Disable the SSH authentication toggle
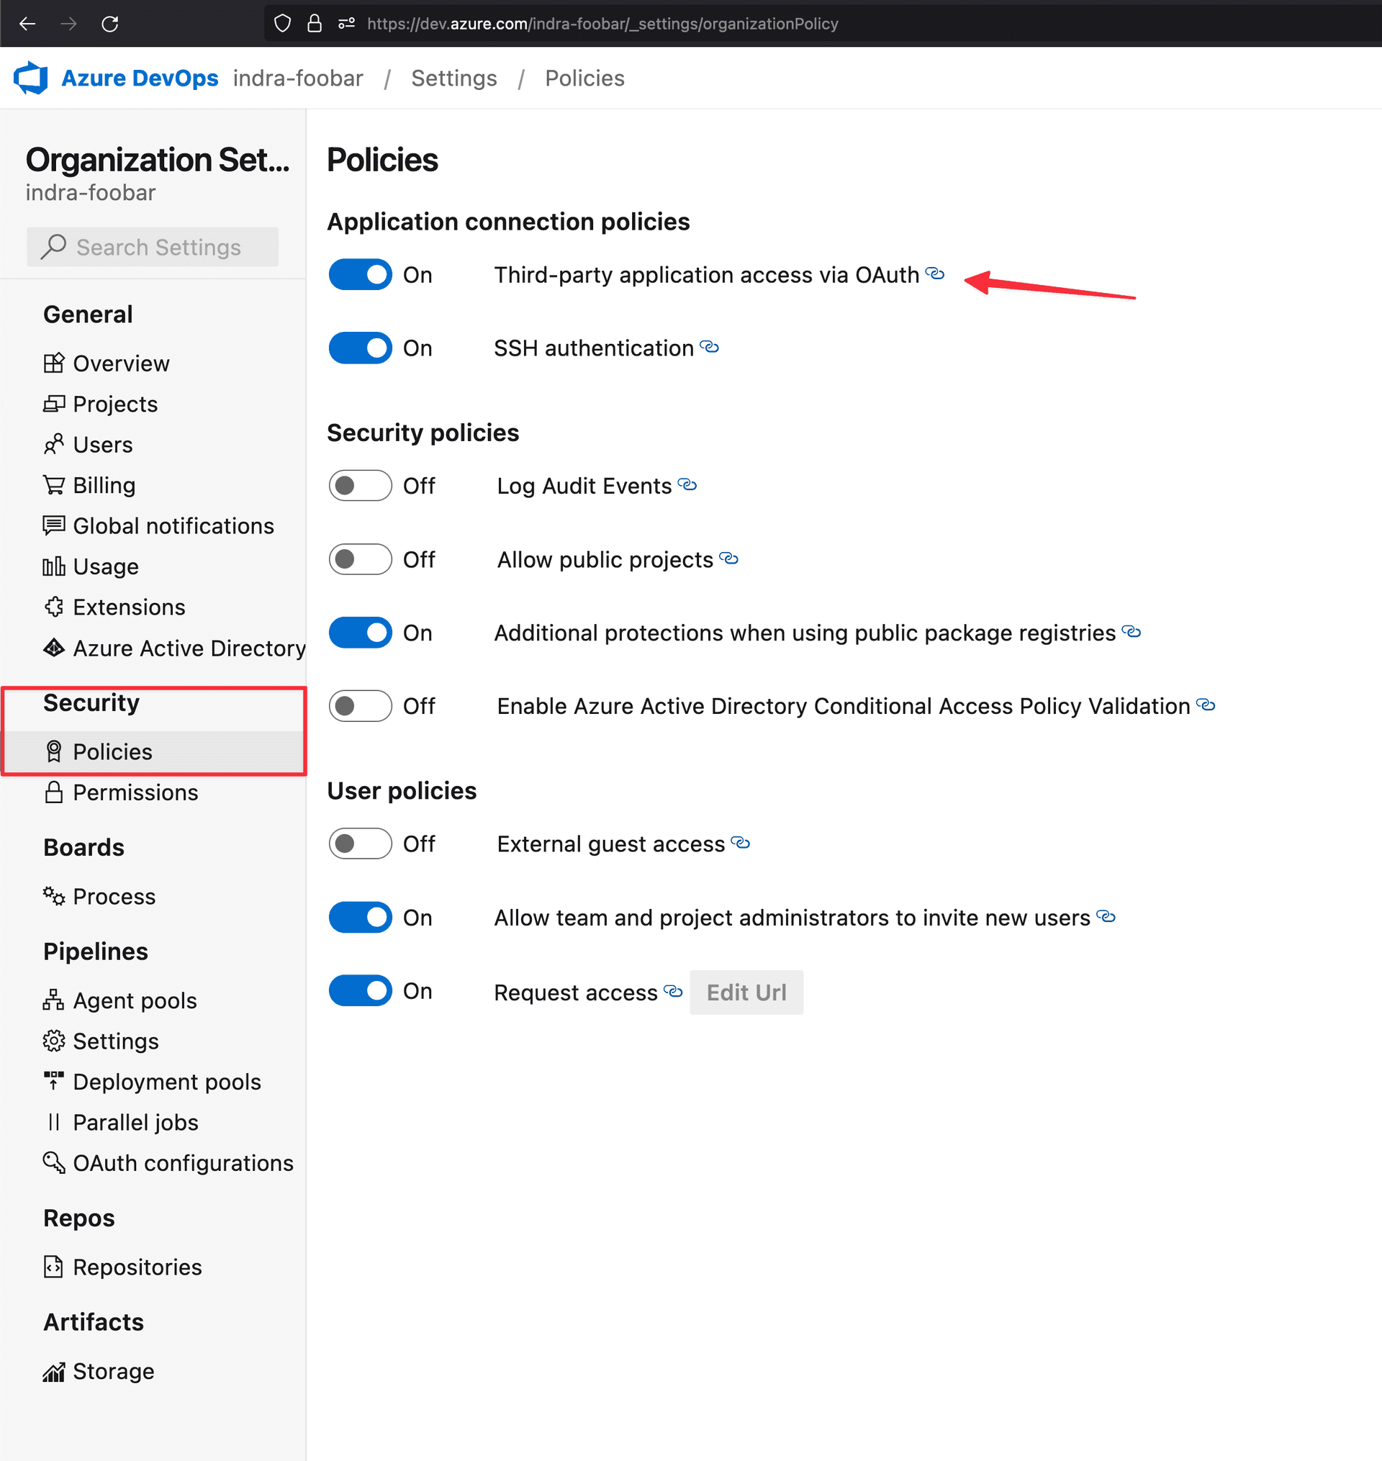 click(x=360, y=348)
